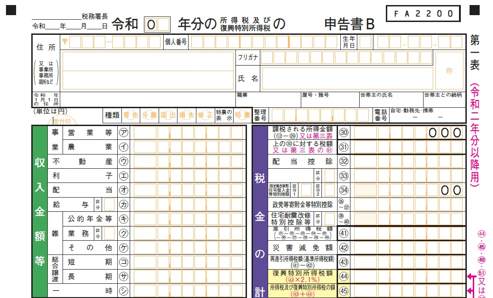Image resolution: width=493 pixels, height=298 pixels.
Task: Click the row ㉝ amount boxes
Action: coord(408,176)
